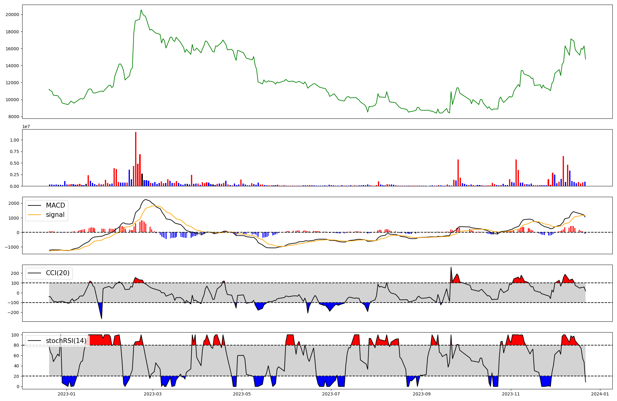Click the 2023-05 x-axis date label
Viewport: 617px width, 401px height.
(x=242, y=394)
